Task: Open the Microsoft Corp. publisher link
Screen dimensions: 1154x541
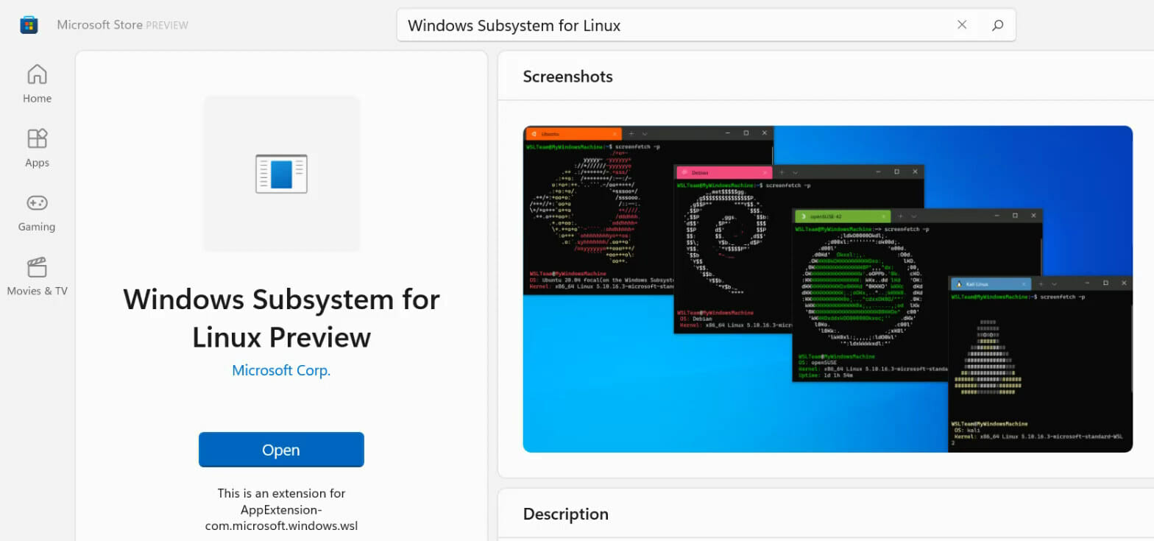Action: 281,370
